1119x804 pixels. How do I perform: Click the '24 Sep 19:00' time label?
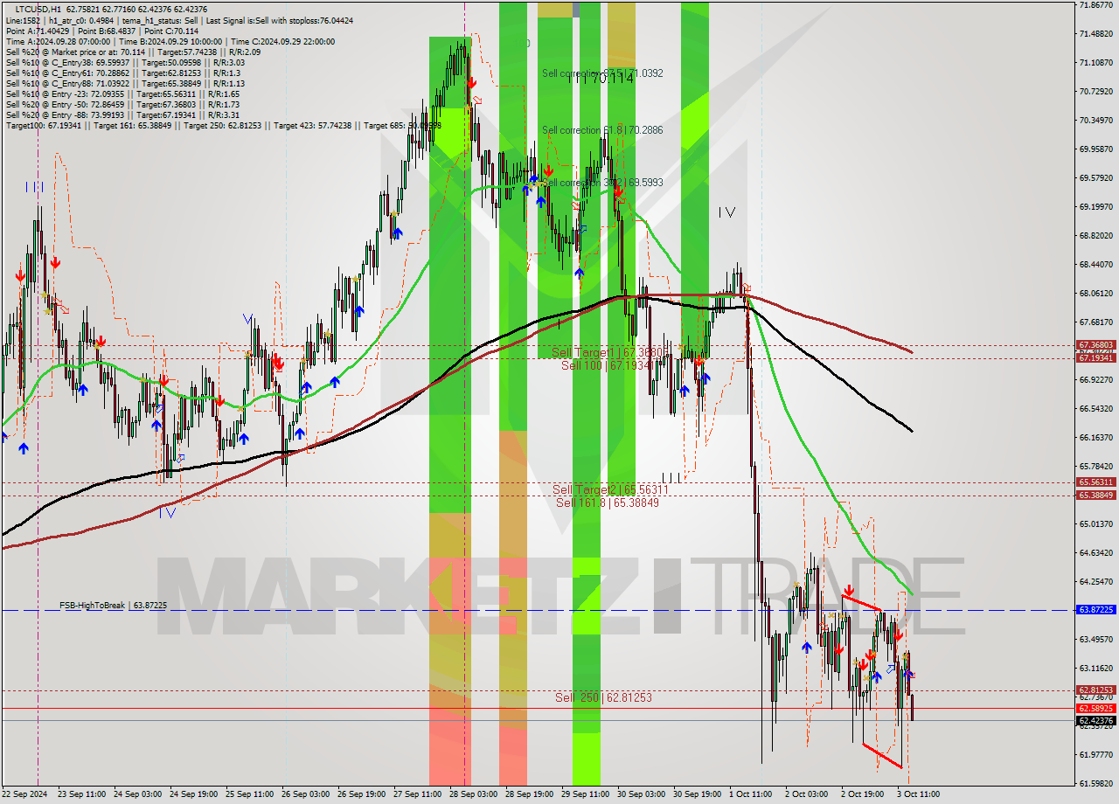(x=194, y=794)
